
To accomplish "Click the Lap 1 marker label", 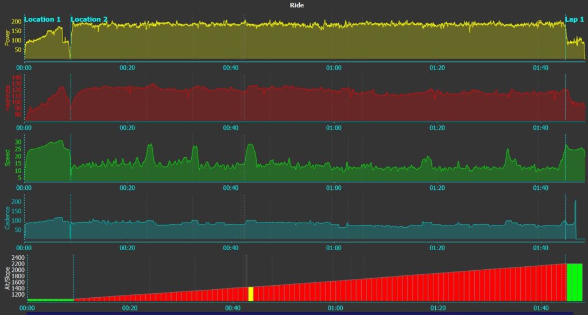I will click(574, 20).
